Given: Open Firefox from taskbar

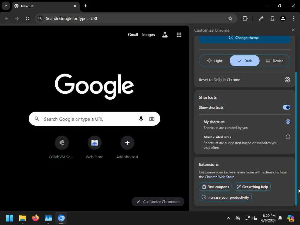Looking at the screenshot, I should (35, 218).
